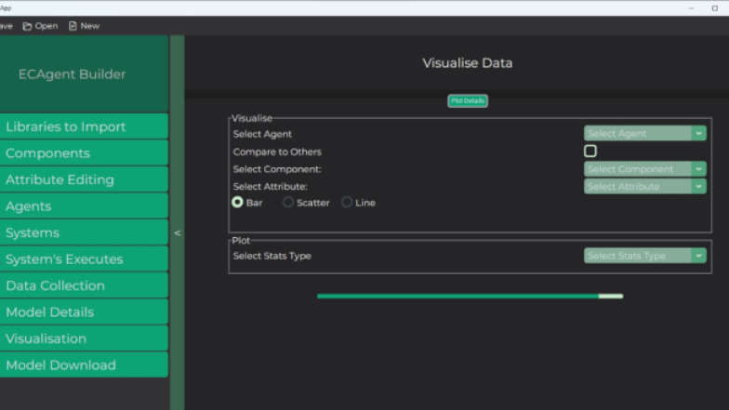Open Attribute Editing in the sidebar
Image resolution: width=729 pixels, height=410 pixels.
click(x=84, y=179)
